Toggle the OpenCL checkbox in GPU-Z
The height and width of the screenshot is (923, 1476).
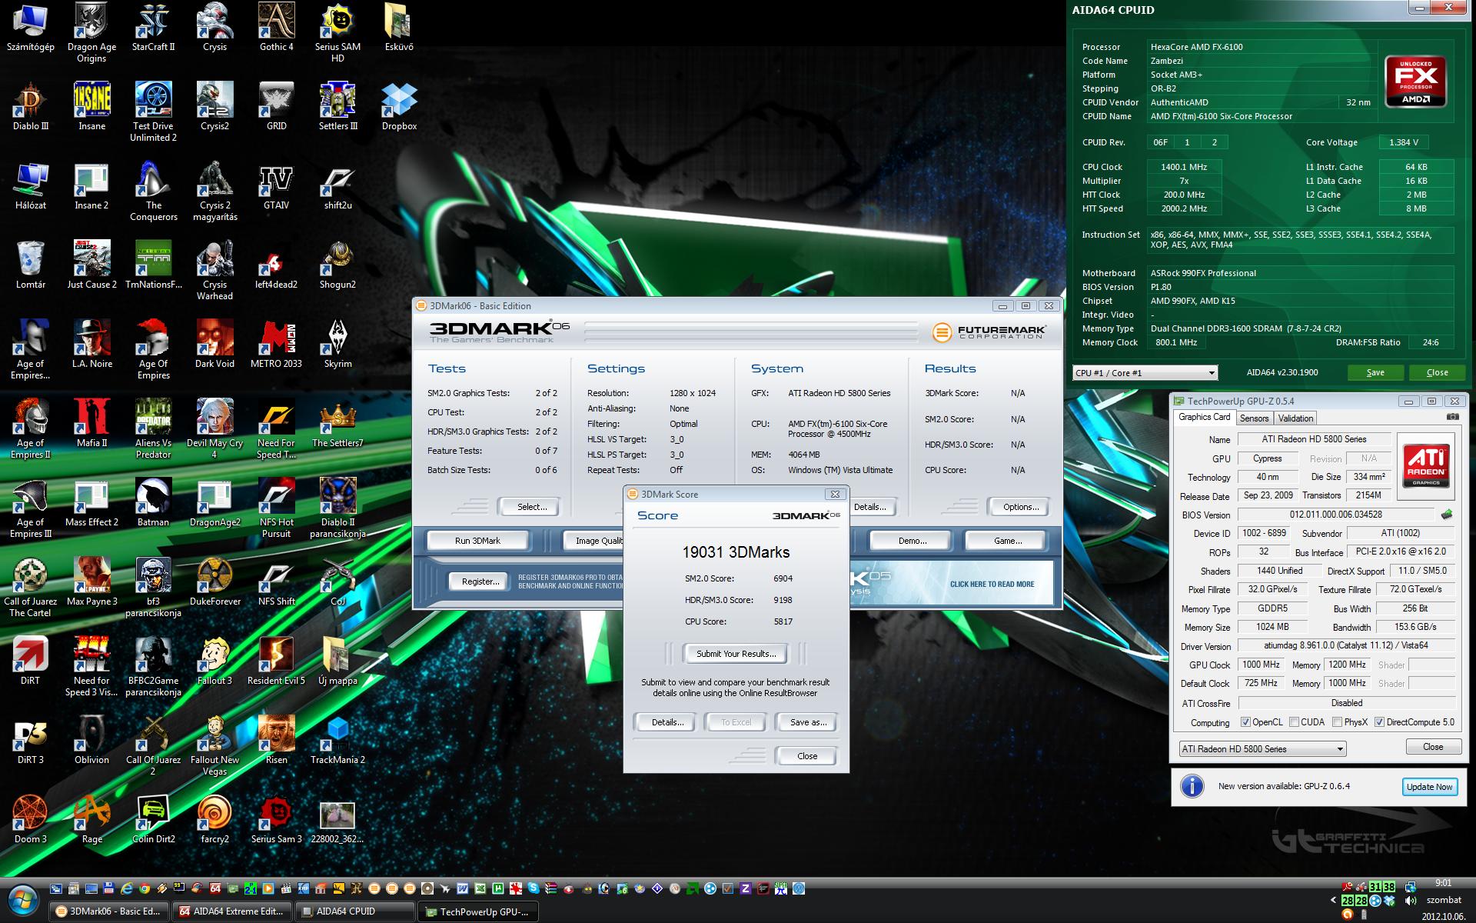click(x=1245, y=722)
